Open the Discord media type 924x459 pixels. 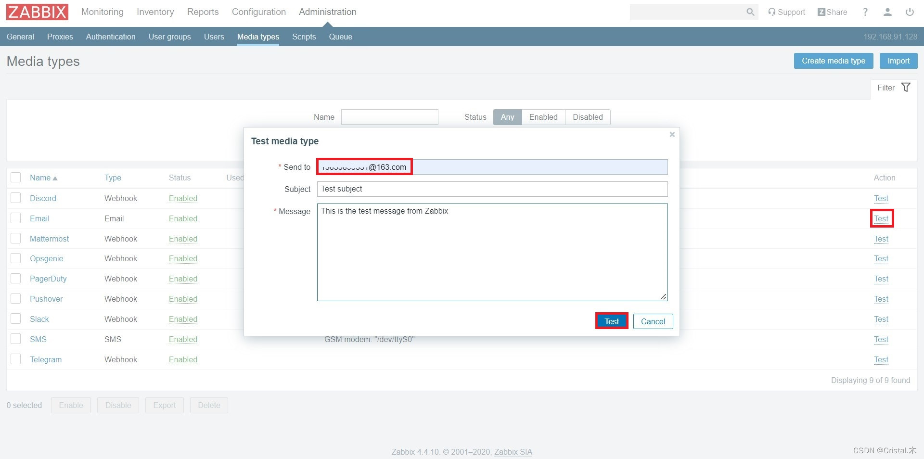43,198
